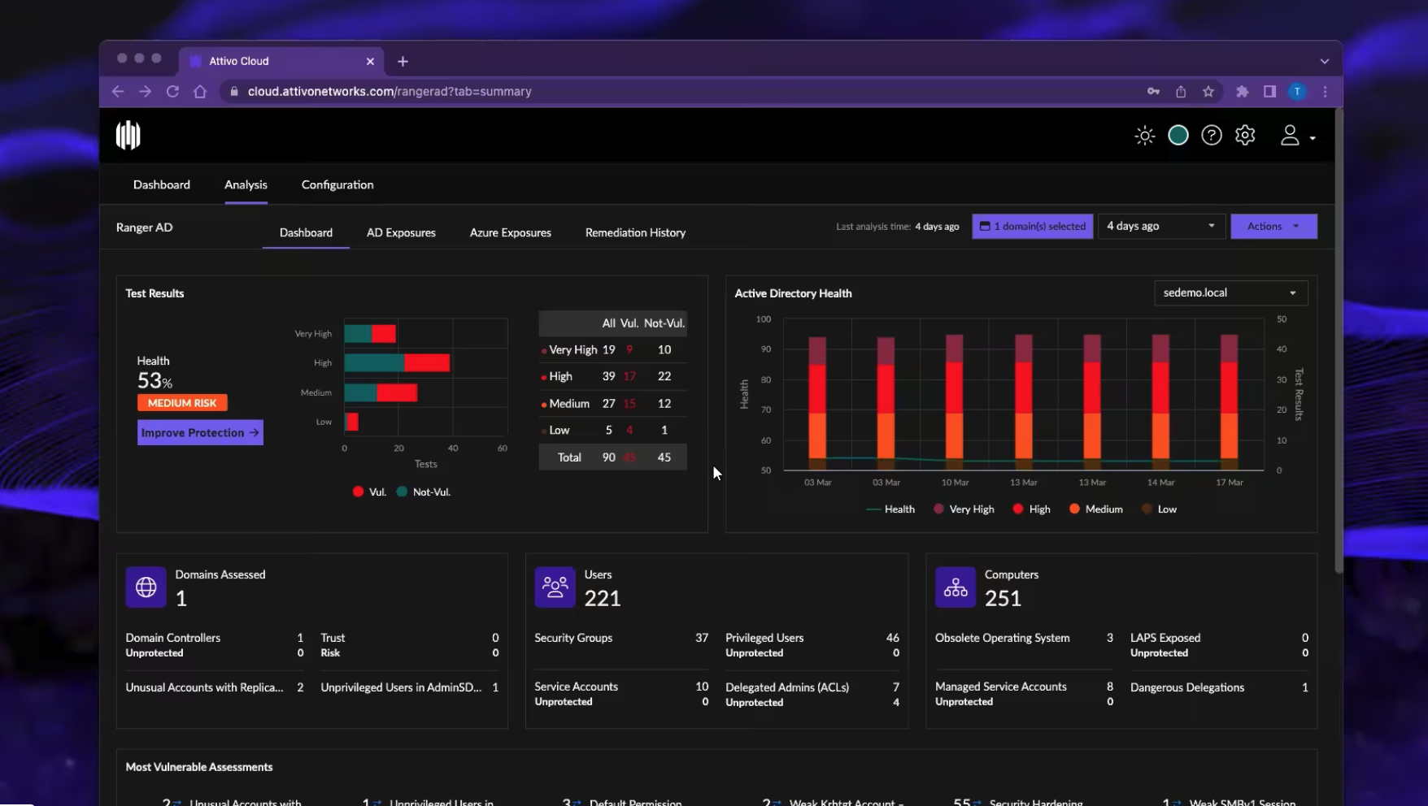
Task: Expand the browser tab search chevron
Action: click(1325, 61)
